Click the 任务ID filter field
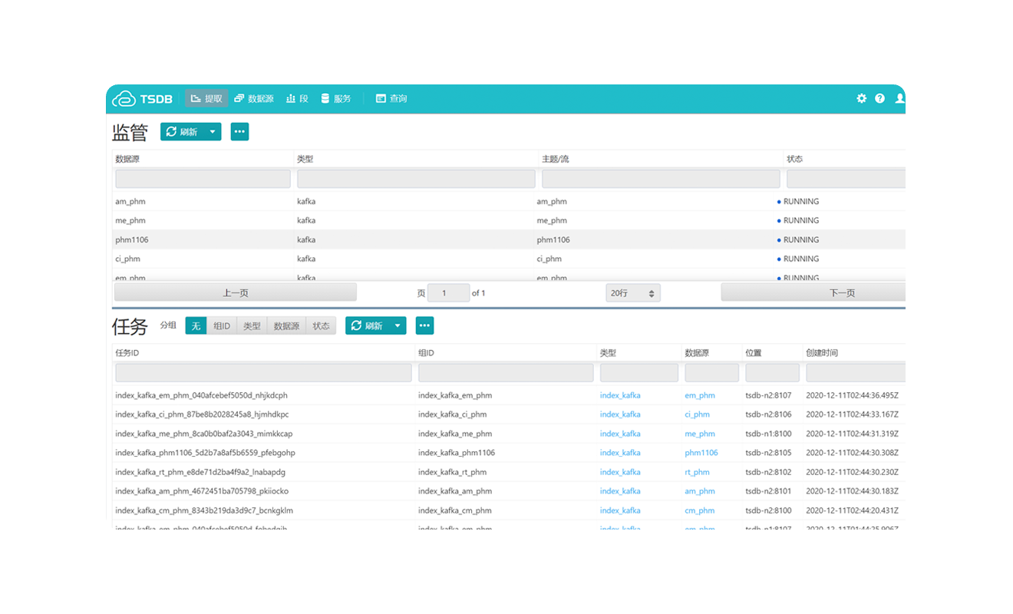Viewport: 1013px width, 614px height. (x=263, y=373)
